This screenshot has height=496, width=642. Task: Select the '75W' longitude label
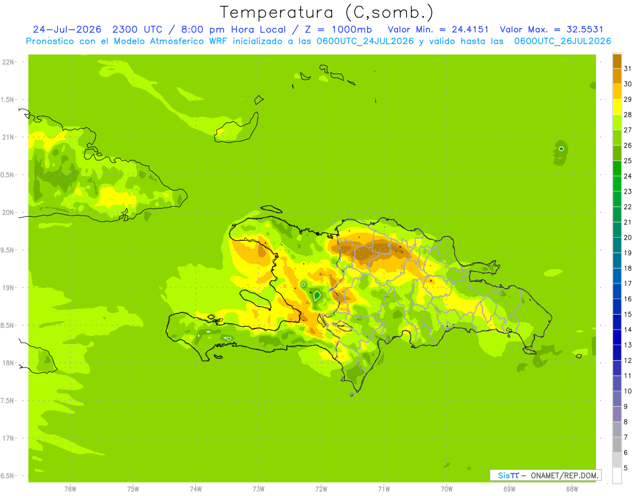point(133,489)
